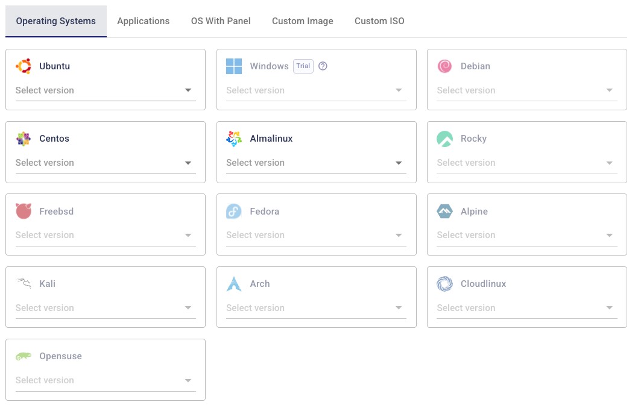Screen dimensions: 632x405
Task: Click the Windows logo icon
Action: tap(234, 66)
